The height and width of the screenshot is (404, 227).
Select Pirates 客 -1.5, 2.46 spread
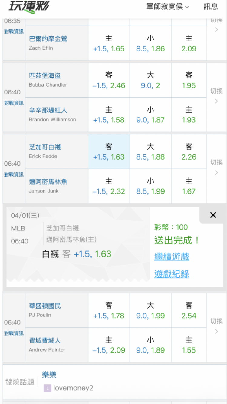[109, 80]
